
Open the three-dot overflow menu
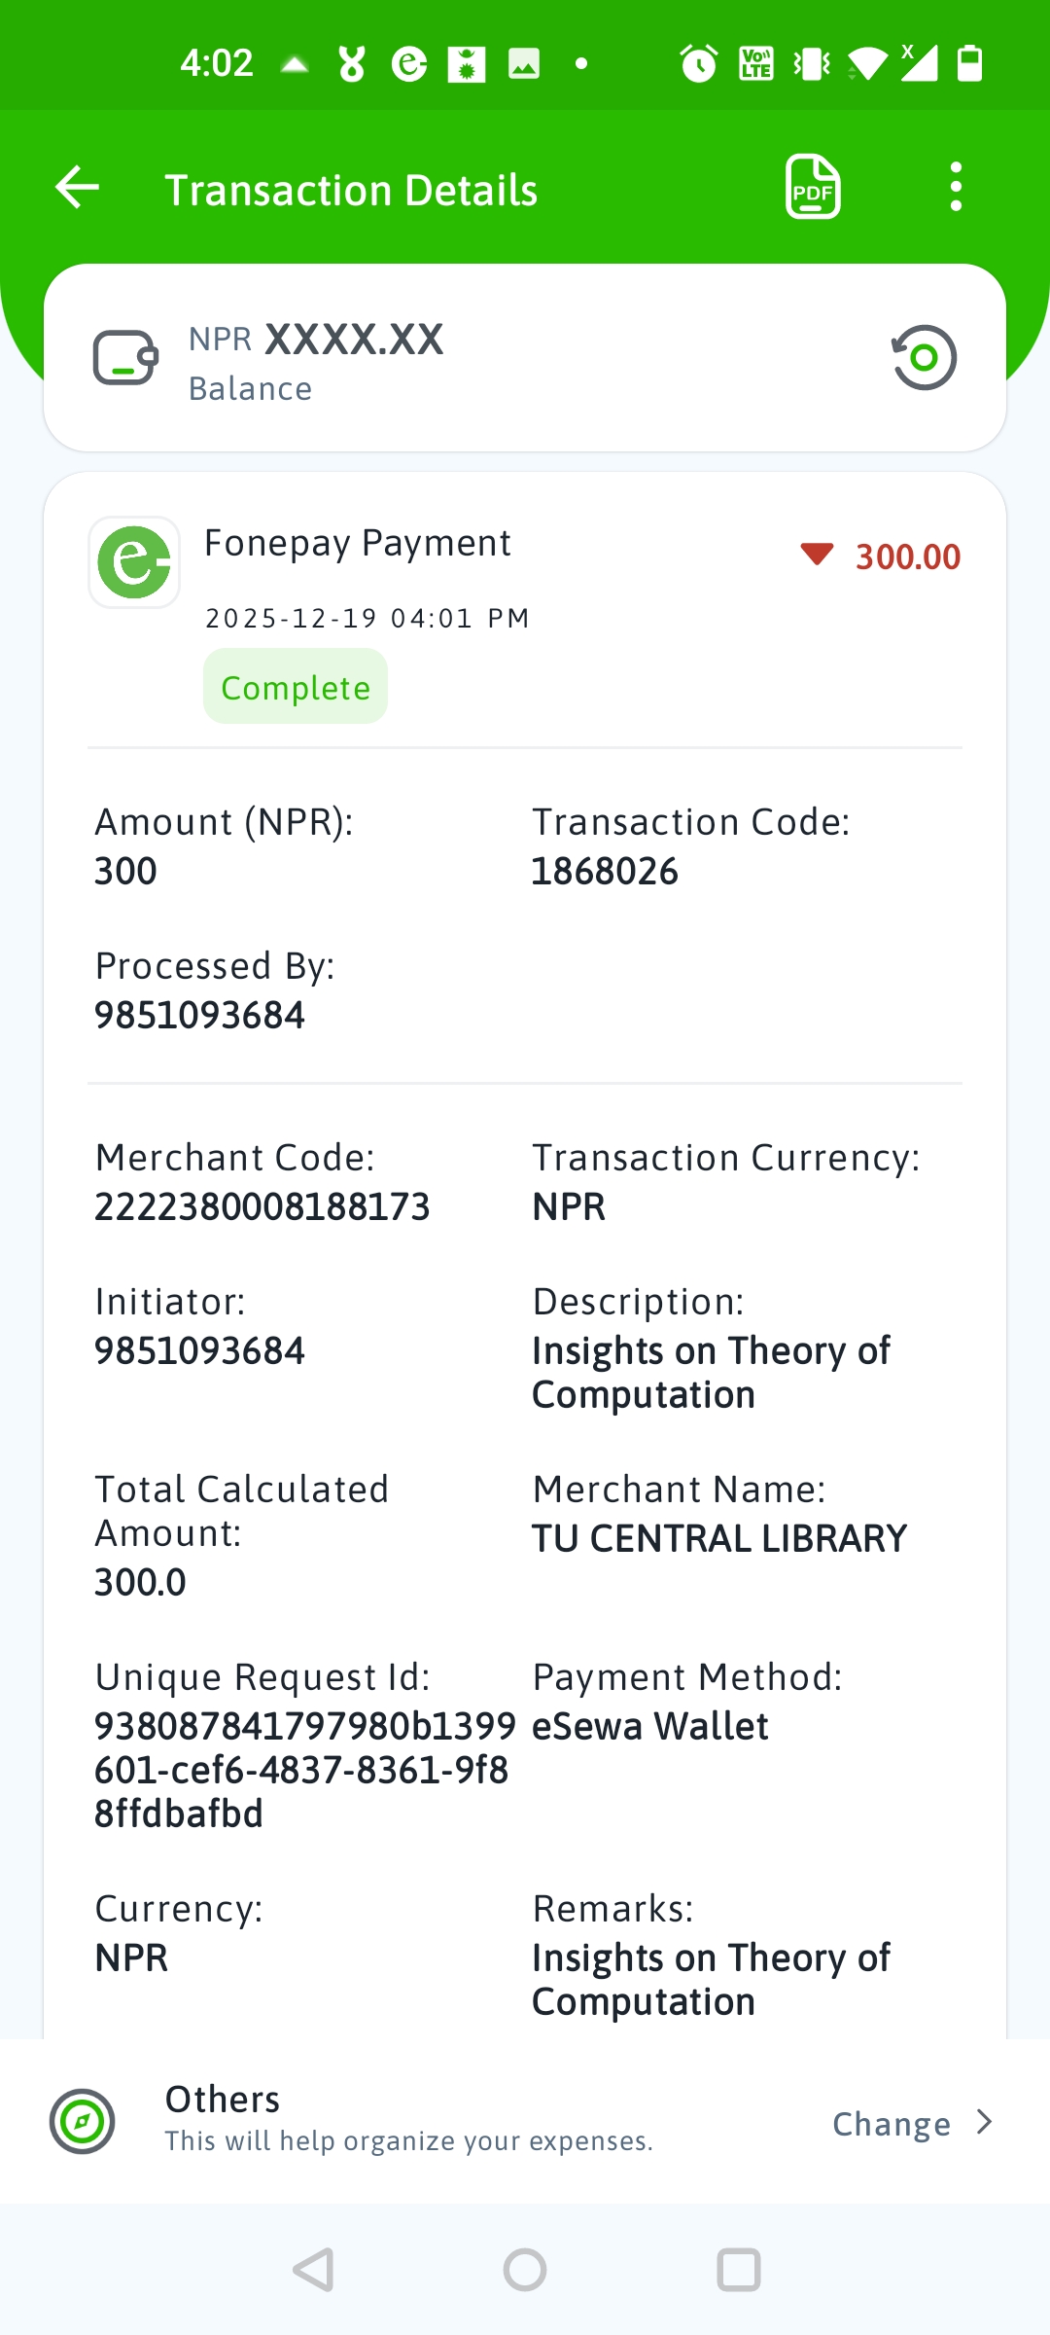point(956,187)
